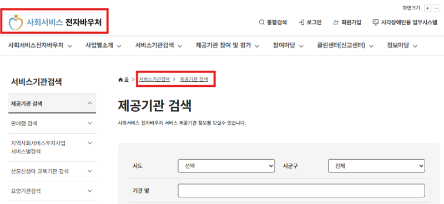Open the 시군구 dropdown showing 전체
This screenshot has height=204, width=444.
[376, 166]
